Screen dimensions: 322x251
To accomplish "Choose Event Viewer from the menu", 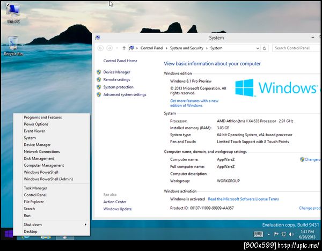I will point(52,131).
